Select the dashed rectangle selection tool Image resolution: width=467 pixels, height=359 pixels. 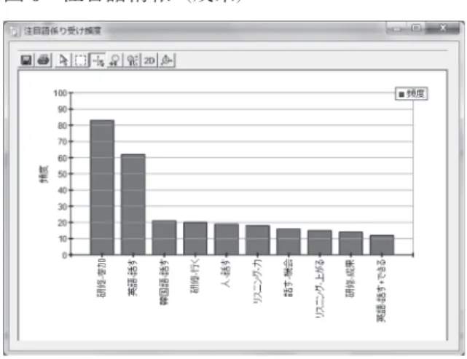[80, 60]
